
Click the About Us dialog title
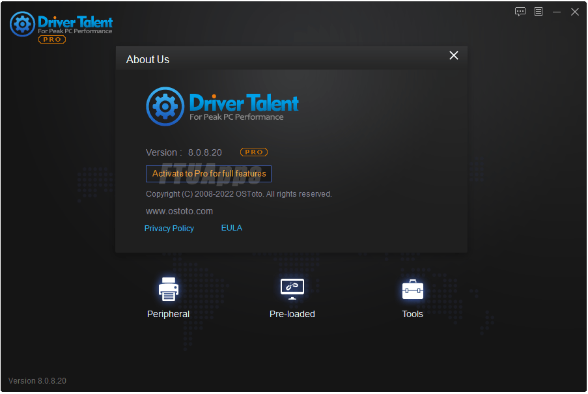148,60
